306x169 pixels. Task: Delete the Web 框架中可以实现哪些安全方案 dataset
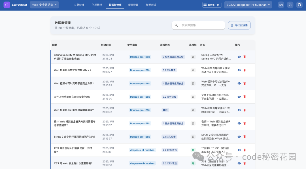245,84
